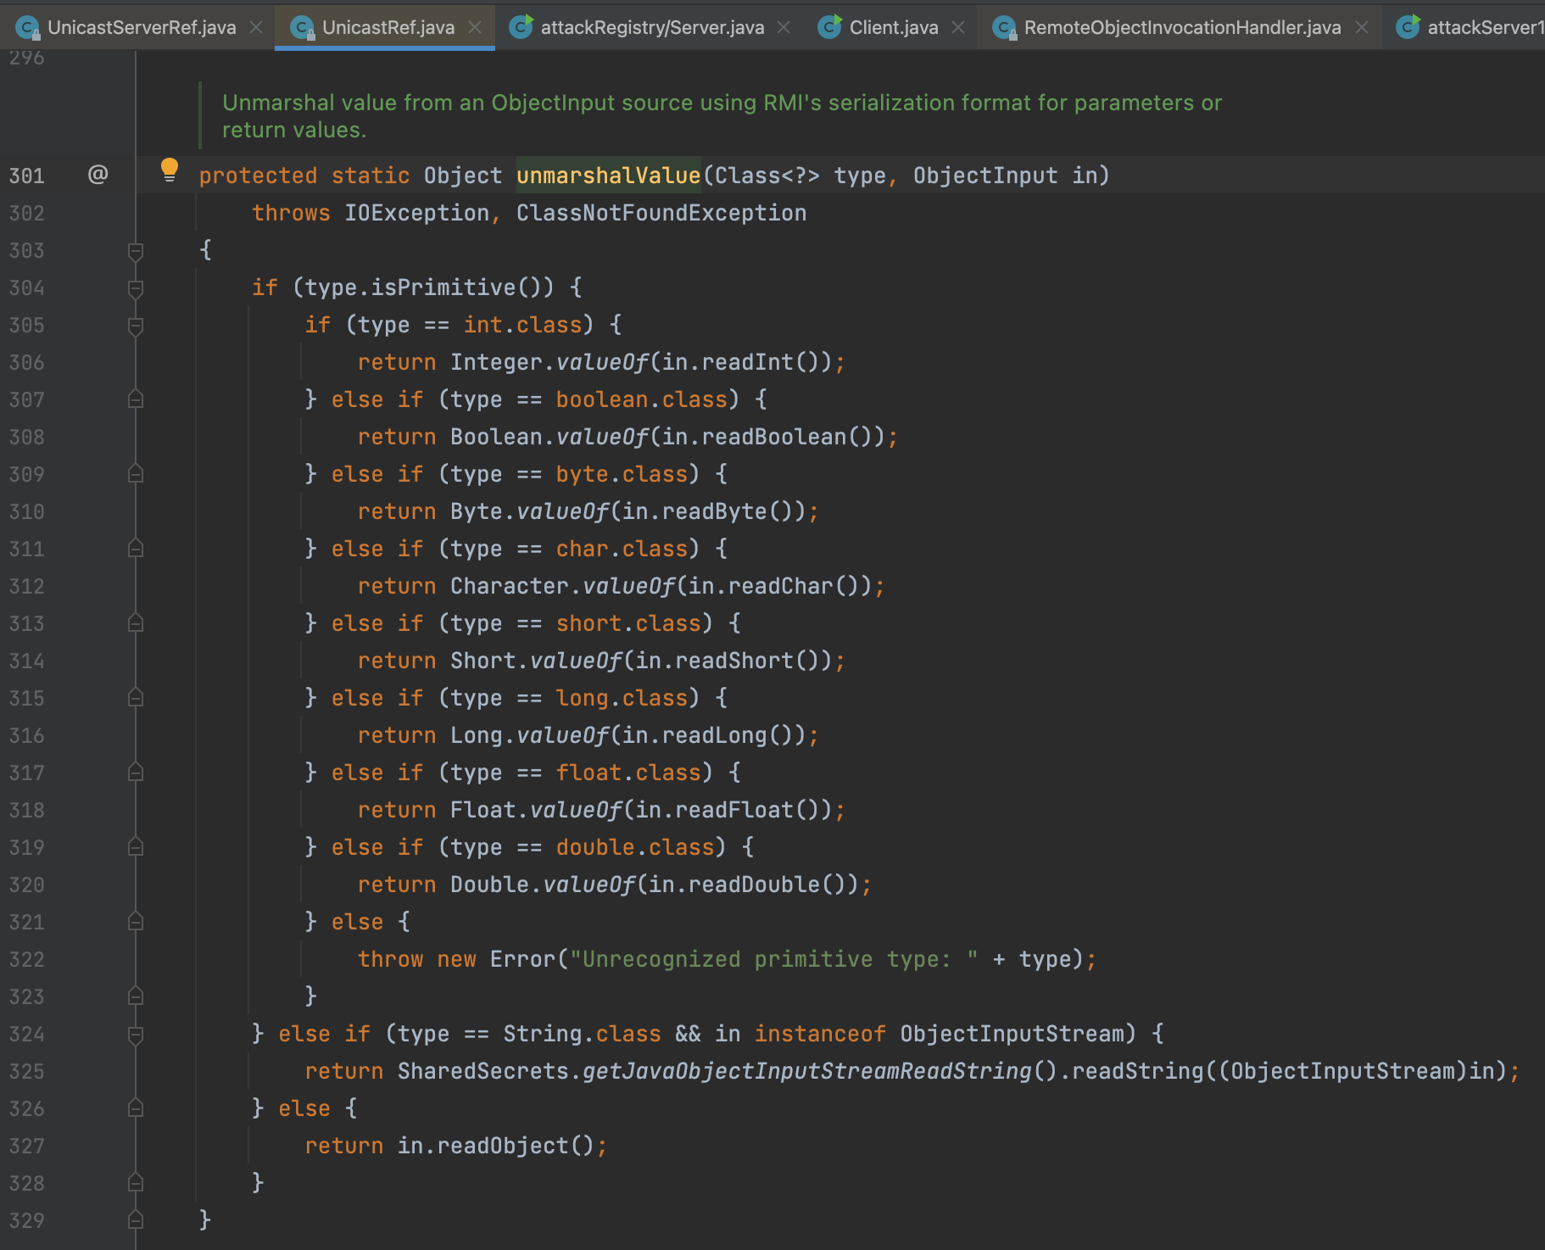Collapse the method body fold at line 303
This screenshot has height=1250, width=1545.
click(x=136, y=251)
